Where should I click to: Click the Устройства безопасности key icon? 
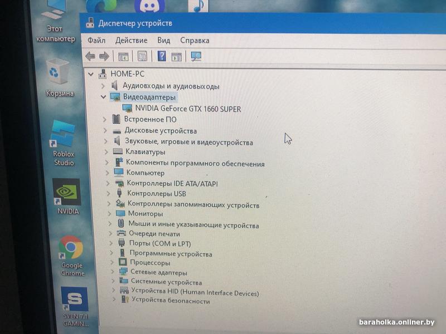pos(125,299)
